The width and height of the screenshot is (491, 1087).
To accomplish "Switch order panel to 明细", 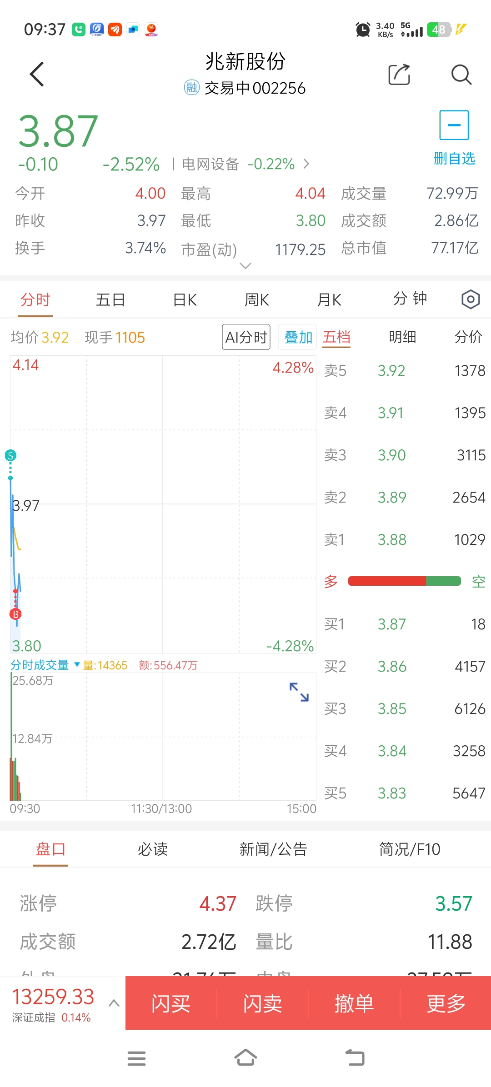I will coord(402,337).
